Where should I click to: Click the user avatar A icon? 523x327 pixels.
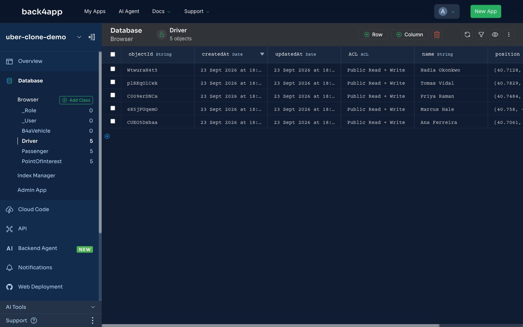tap(443, 11)
